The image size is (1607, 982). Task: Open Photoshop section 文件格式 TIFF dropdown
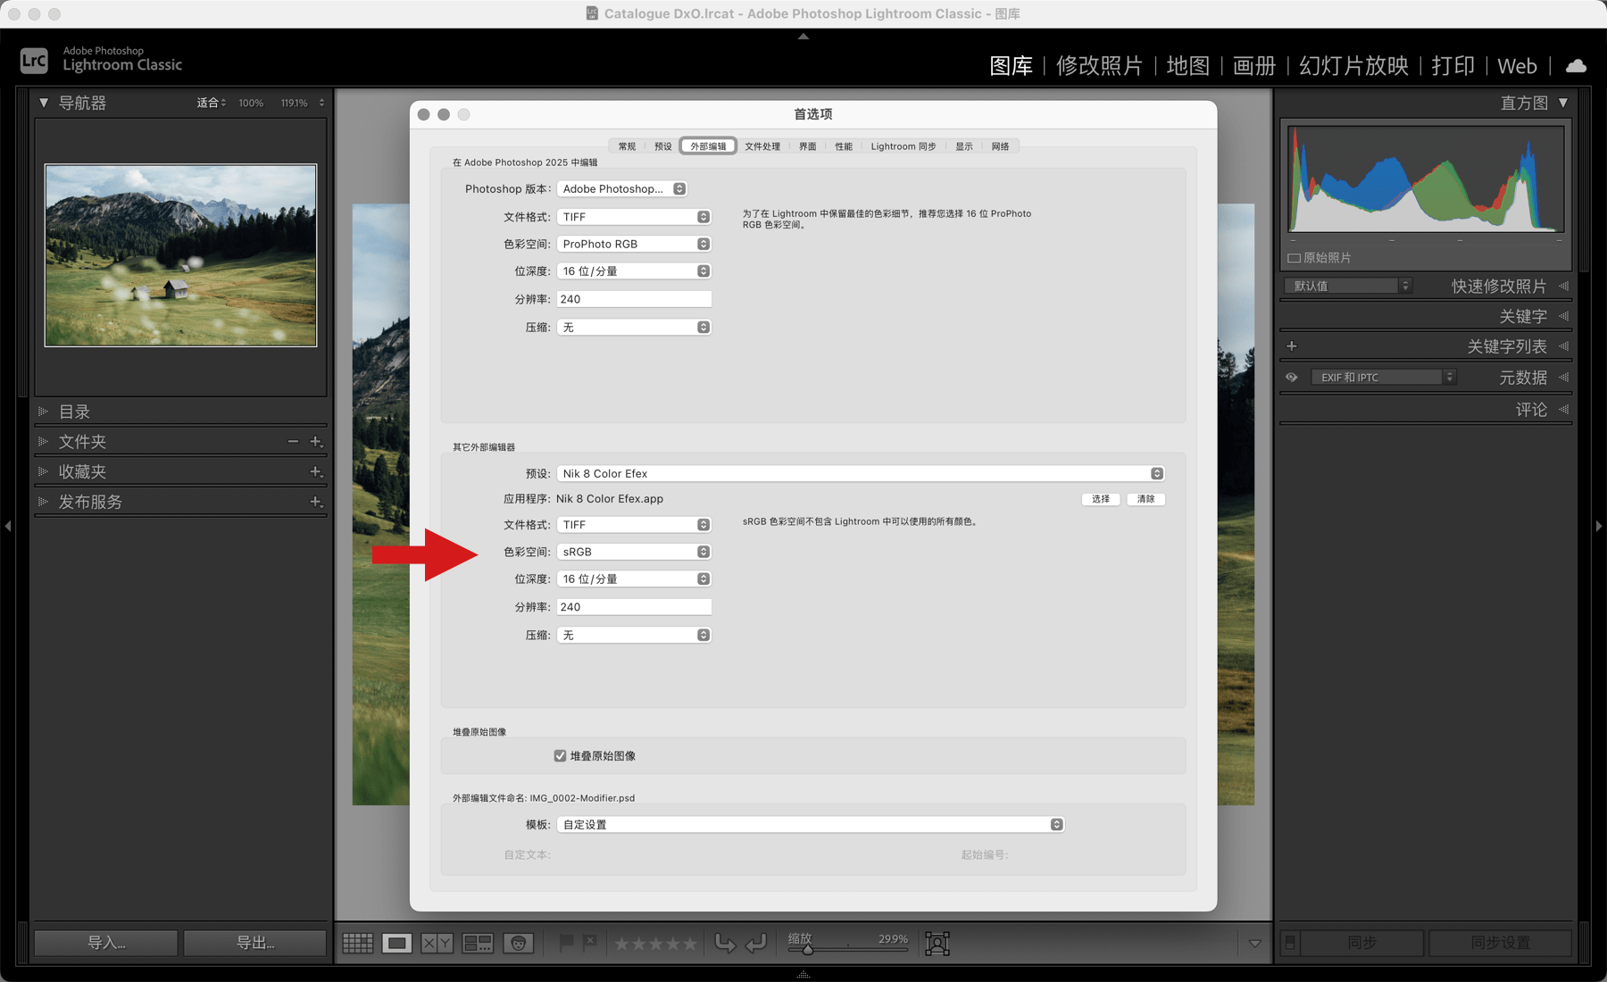(633, 217)
